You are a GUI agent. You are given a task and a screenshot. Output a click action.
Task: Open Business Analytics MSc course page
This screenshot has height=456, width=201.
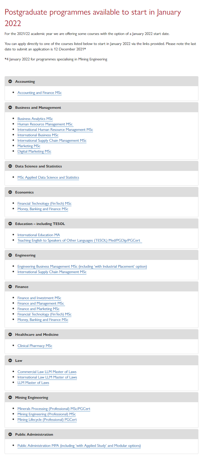(x=35, y=119)
